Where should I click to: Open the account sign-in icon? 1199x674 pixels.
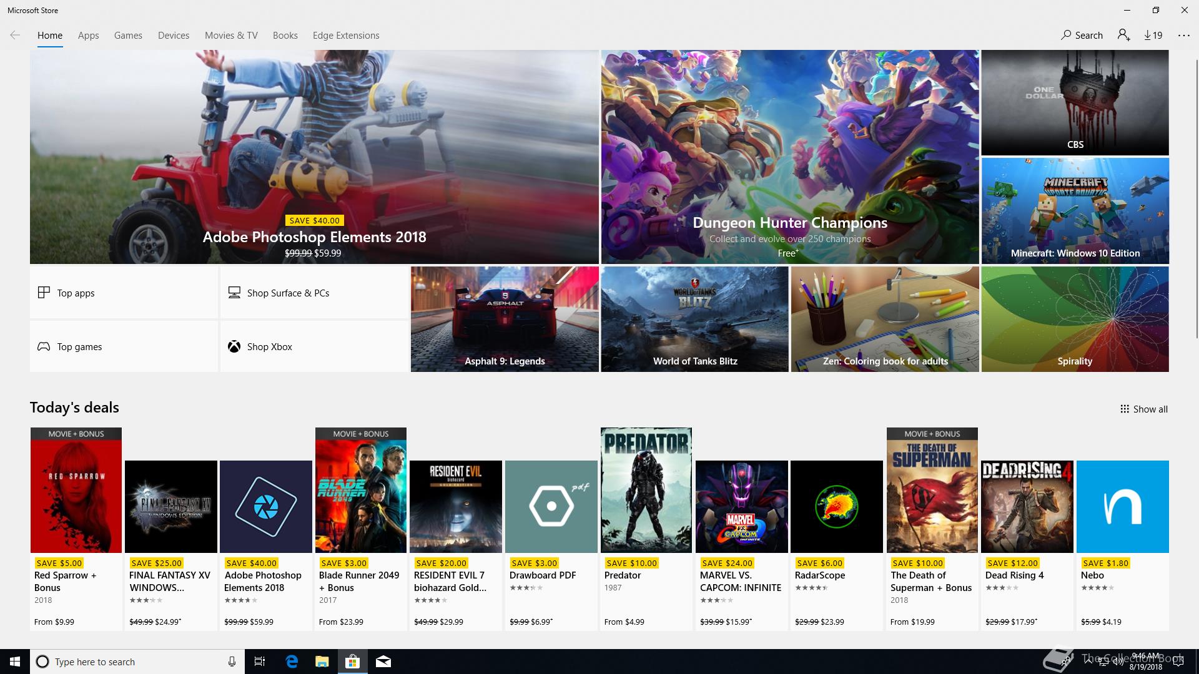[x=1124, y=35]
